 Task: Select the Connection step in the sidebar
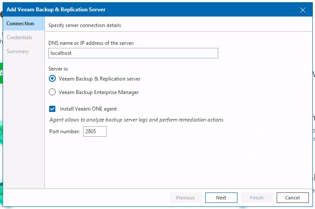click(x=24, y=24)
